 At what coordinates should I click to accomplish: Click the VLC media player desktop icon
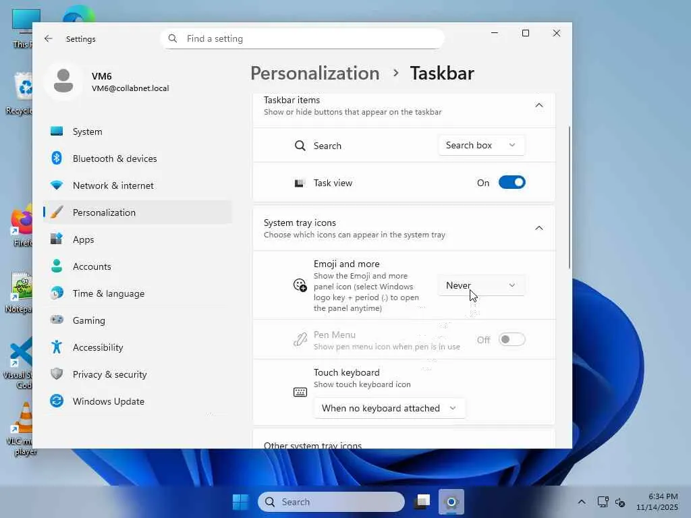21,428
